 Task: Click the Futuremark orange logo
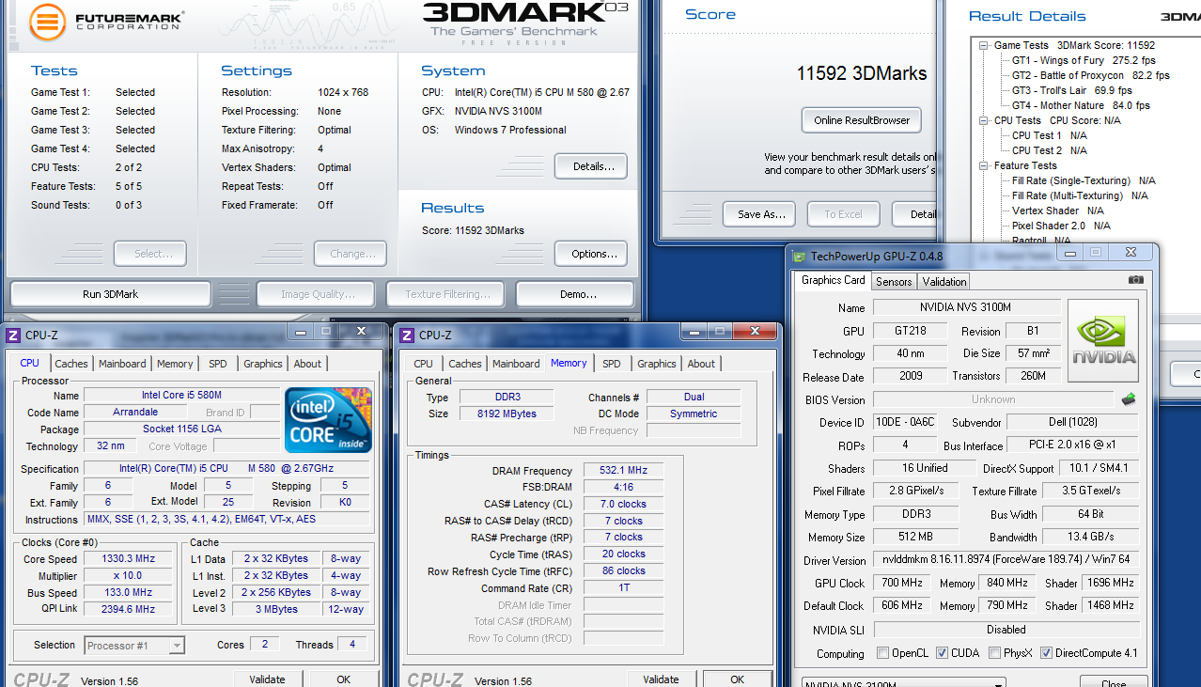point(47,23)
